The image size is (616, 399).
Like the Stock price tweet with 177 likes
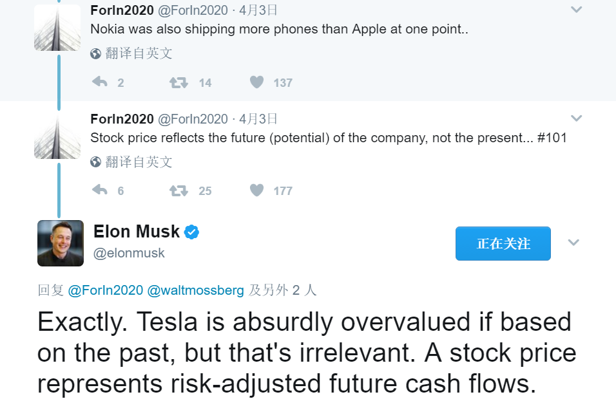257,190
